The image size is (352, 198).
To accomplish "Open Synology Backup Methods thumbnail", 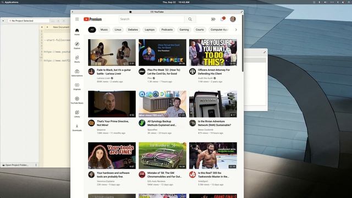I will pyautogui.click(x=162, y=104).
